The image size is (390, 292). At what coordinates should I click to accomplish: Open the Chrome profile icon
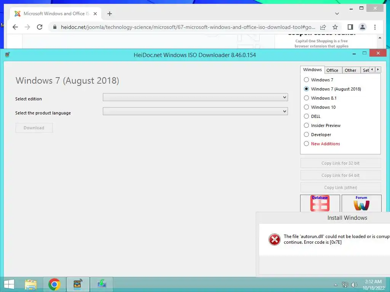pyautogui.click(x=363, y=27)
